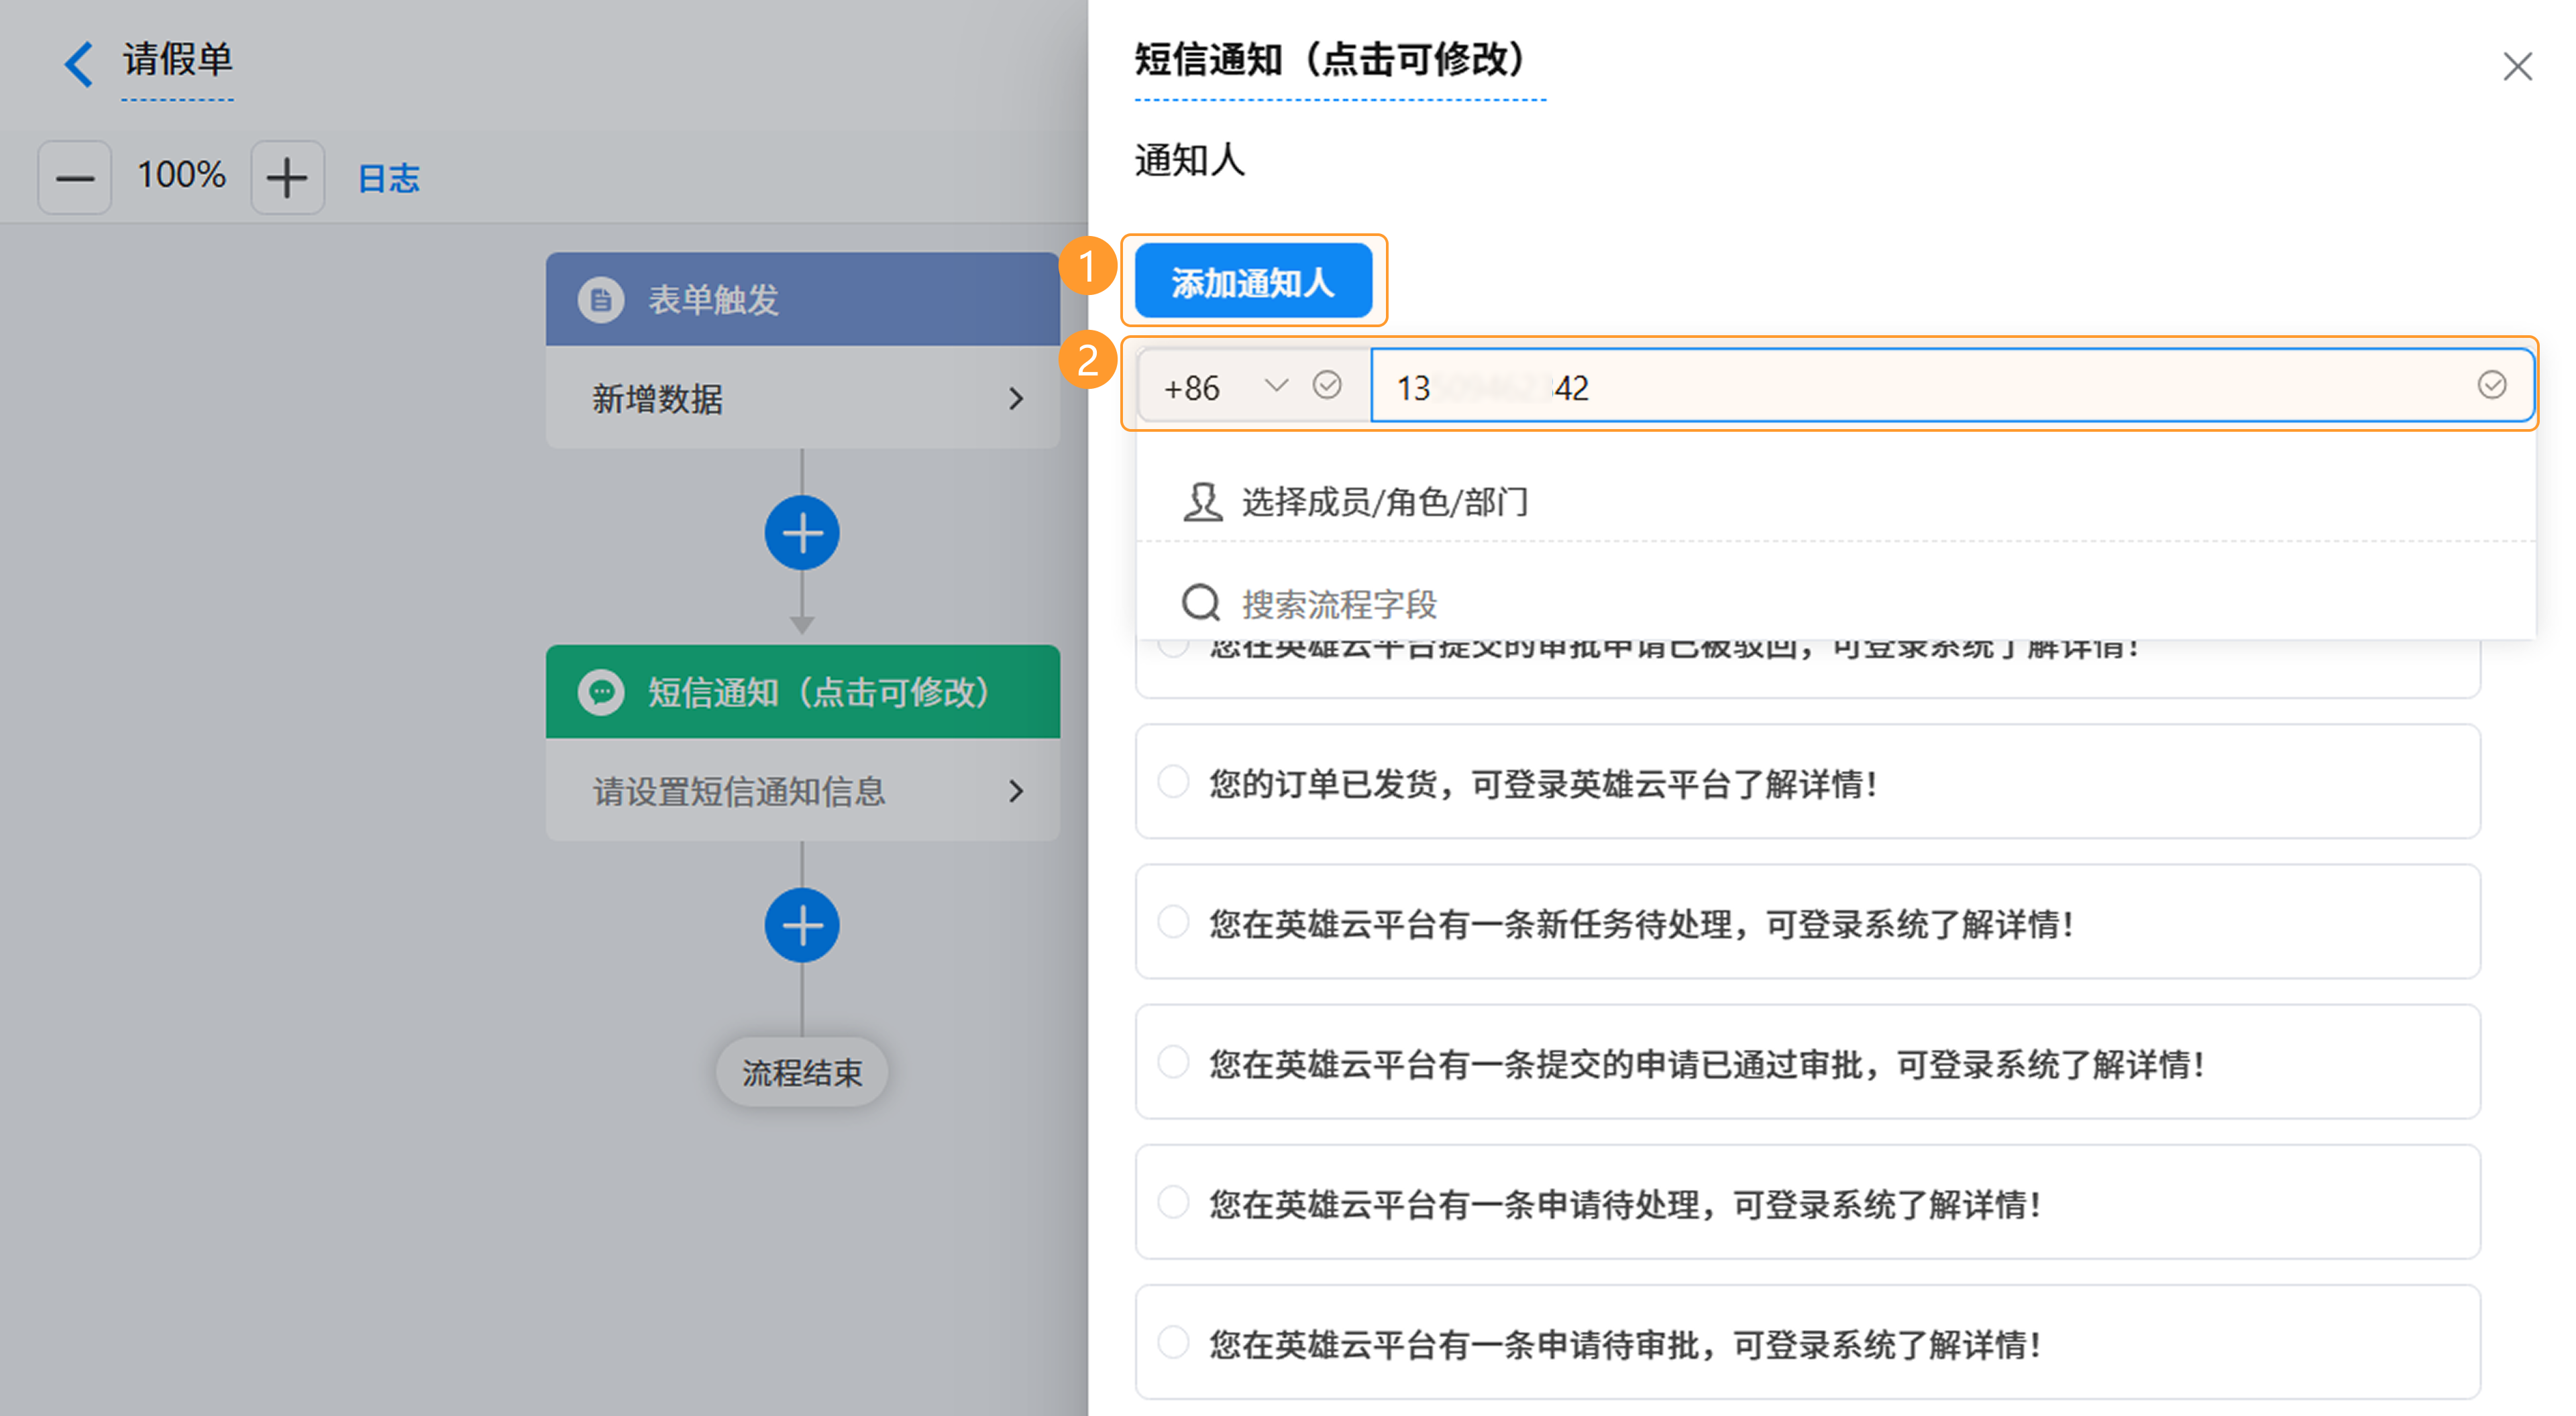This screenshot has height=1416, width=2576.
Task: Close the 短信通知 side panel
Action: coord(2517,67)
